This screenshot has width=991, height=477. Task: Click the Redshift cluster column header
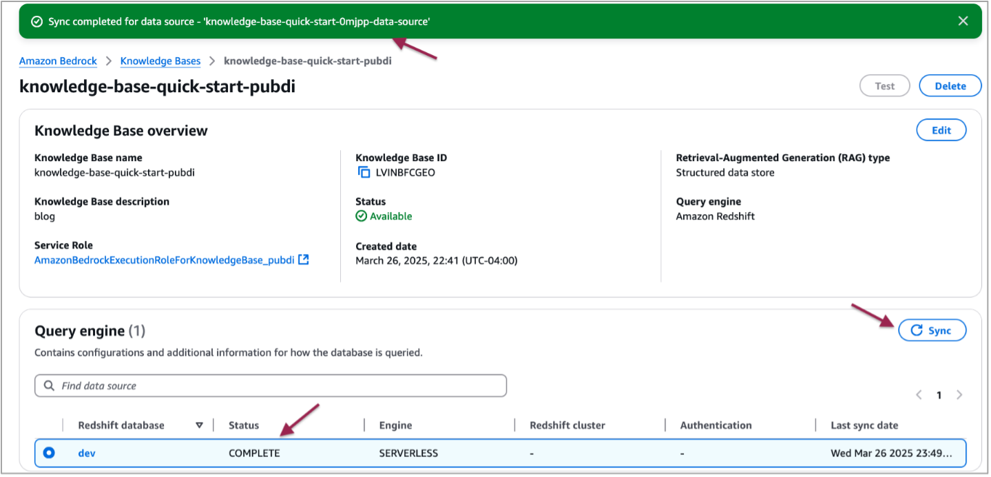(567, 425)
